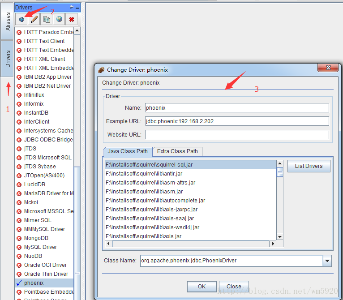
Task: Select MMMySQL Driver entry
Action: (x=44, y=229)
